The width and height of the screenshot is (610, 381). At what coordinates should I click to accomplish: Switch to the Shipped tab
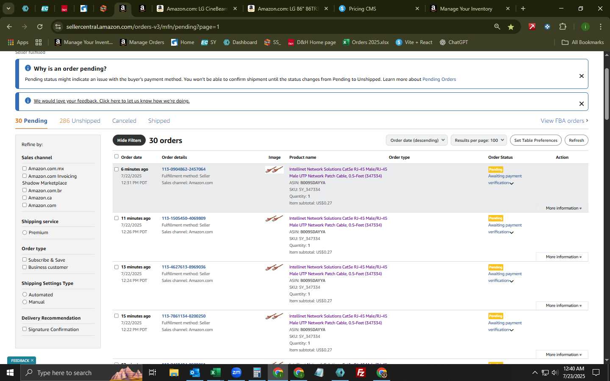pyautogui.click(x=159, y=121)
